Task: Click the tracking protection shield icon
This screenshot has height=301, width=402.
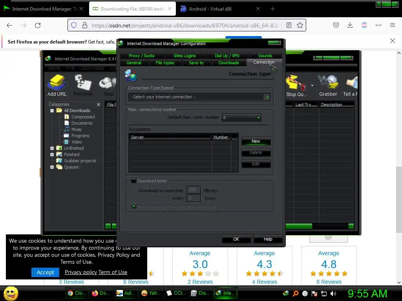Action: click(74, 25)
